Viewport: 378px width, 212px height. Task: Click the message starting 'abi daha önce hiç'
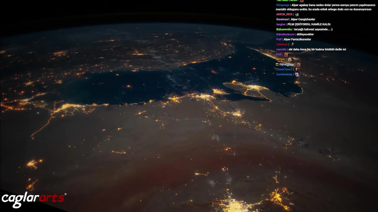pyautogui.click(x=317, y=49)
